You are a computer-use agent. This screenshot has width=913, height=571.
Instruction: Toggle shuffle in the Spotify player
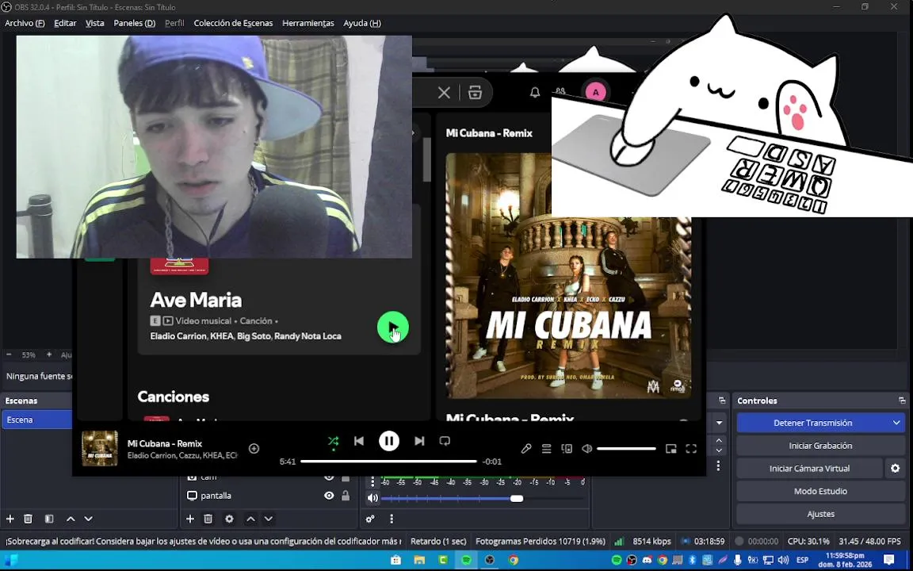pos(333,441)
